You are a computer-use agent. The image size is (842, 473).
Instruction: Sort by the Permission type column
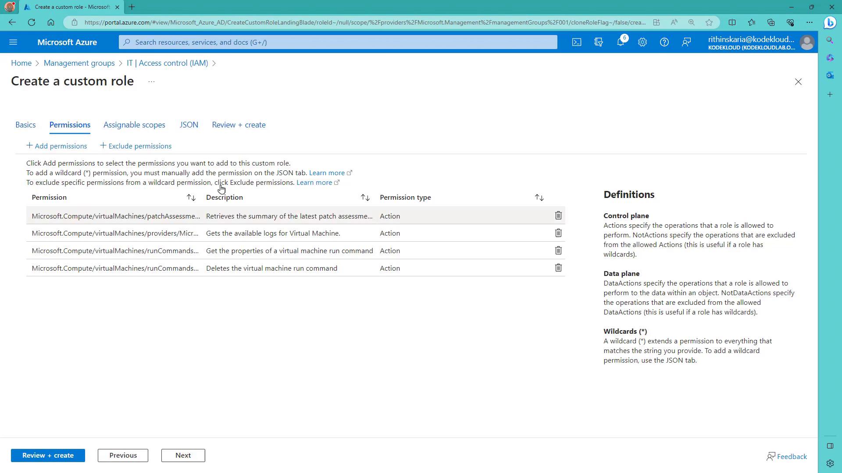[539, 198]
